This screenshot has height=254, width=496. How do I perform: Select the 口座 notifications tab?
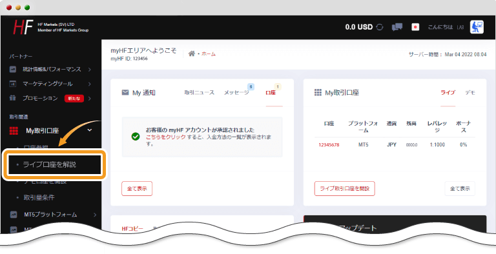pyautogui.click(x=271, y=93)
